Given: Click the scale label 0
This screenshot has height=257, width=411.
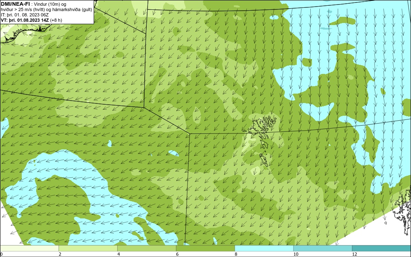Looking at the screenshot, I should click(1, 254).
